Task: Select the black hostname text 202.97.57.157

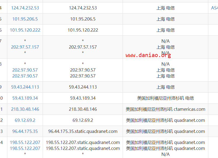Action: 83,47
